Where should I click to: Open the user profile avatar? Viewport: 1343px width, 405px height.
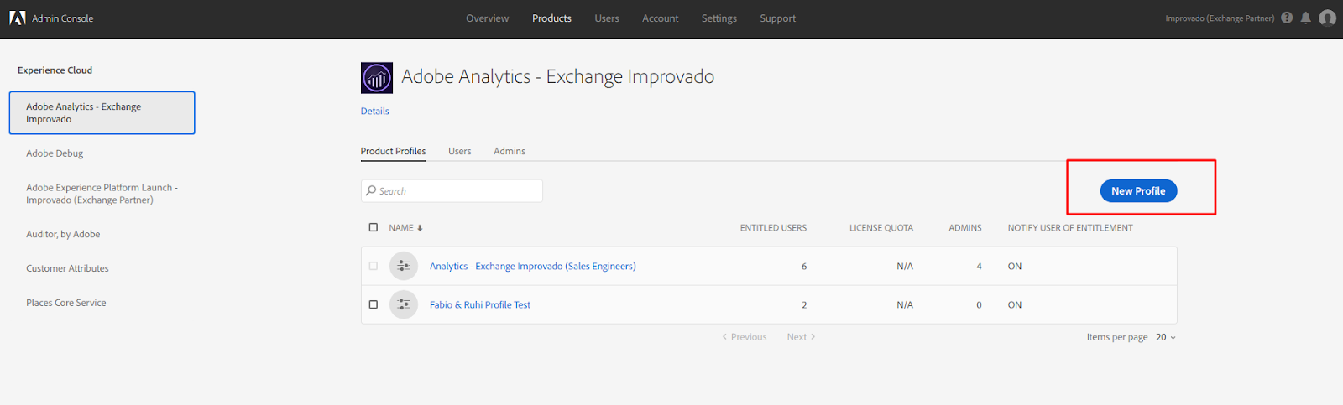tap(1327, 18)
